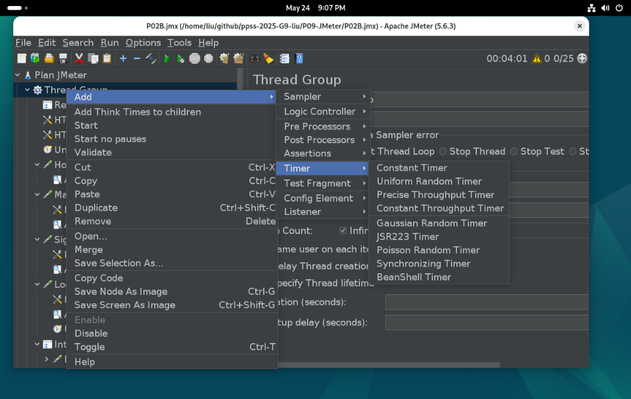Select the Stop Thread radio button
This screenshot has width=631, height=399.
coord(443,152)
